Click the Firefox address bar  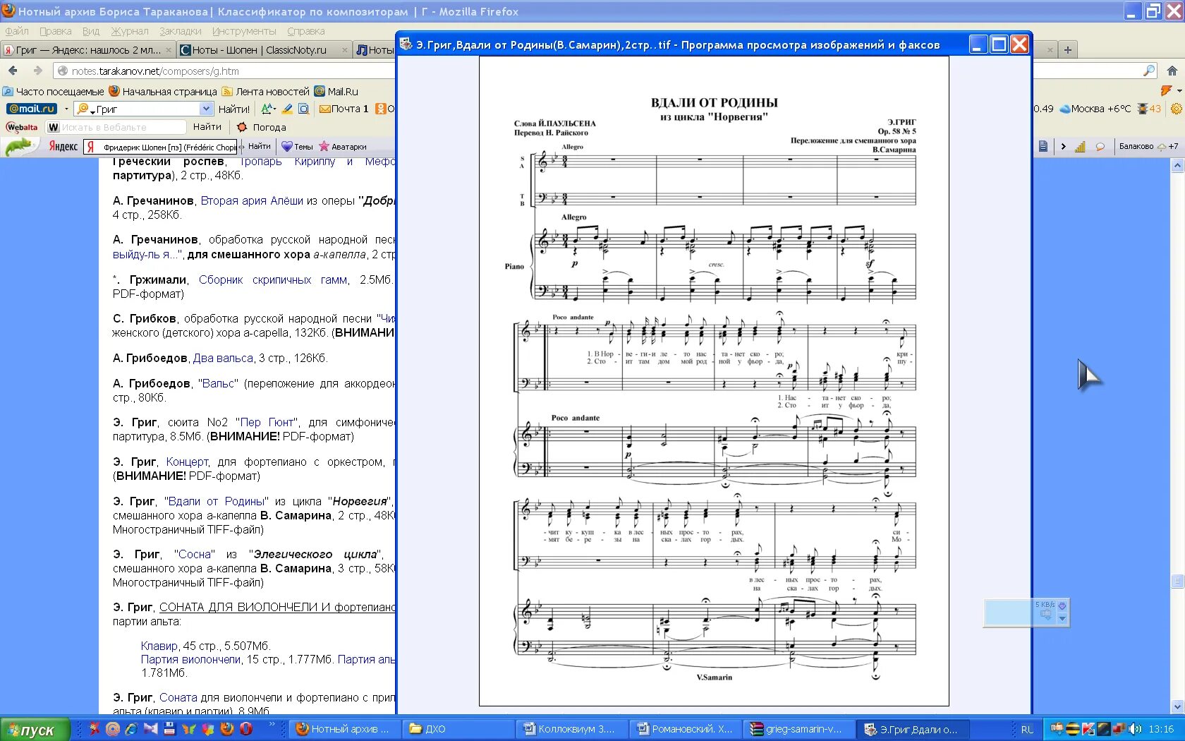226,71
